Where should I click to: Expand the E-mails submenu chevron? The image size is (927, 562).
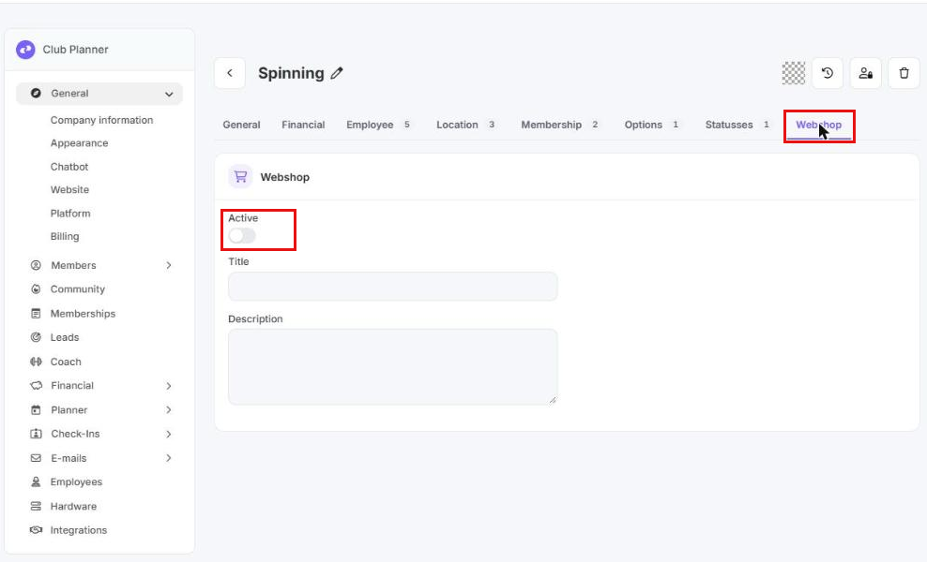[169, 458]
